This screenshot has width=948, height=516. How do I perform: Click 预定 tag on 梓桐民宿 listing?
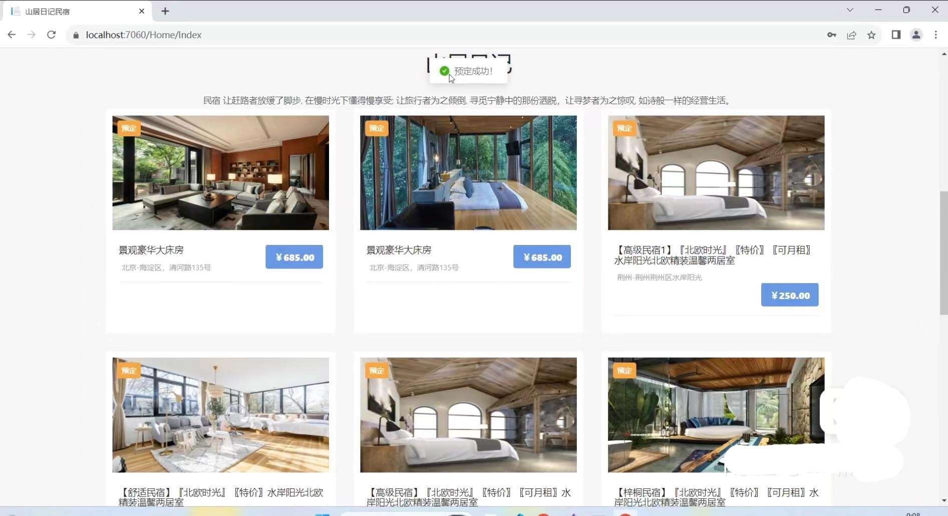[x=624, y=371]
